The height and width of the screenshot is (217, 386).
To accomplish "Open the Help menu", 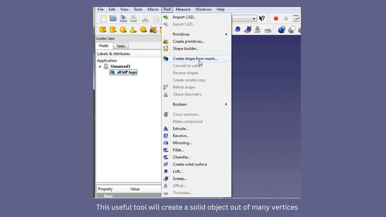I will click(x=221, y=10).
